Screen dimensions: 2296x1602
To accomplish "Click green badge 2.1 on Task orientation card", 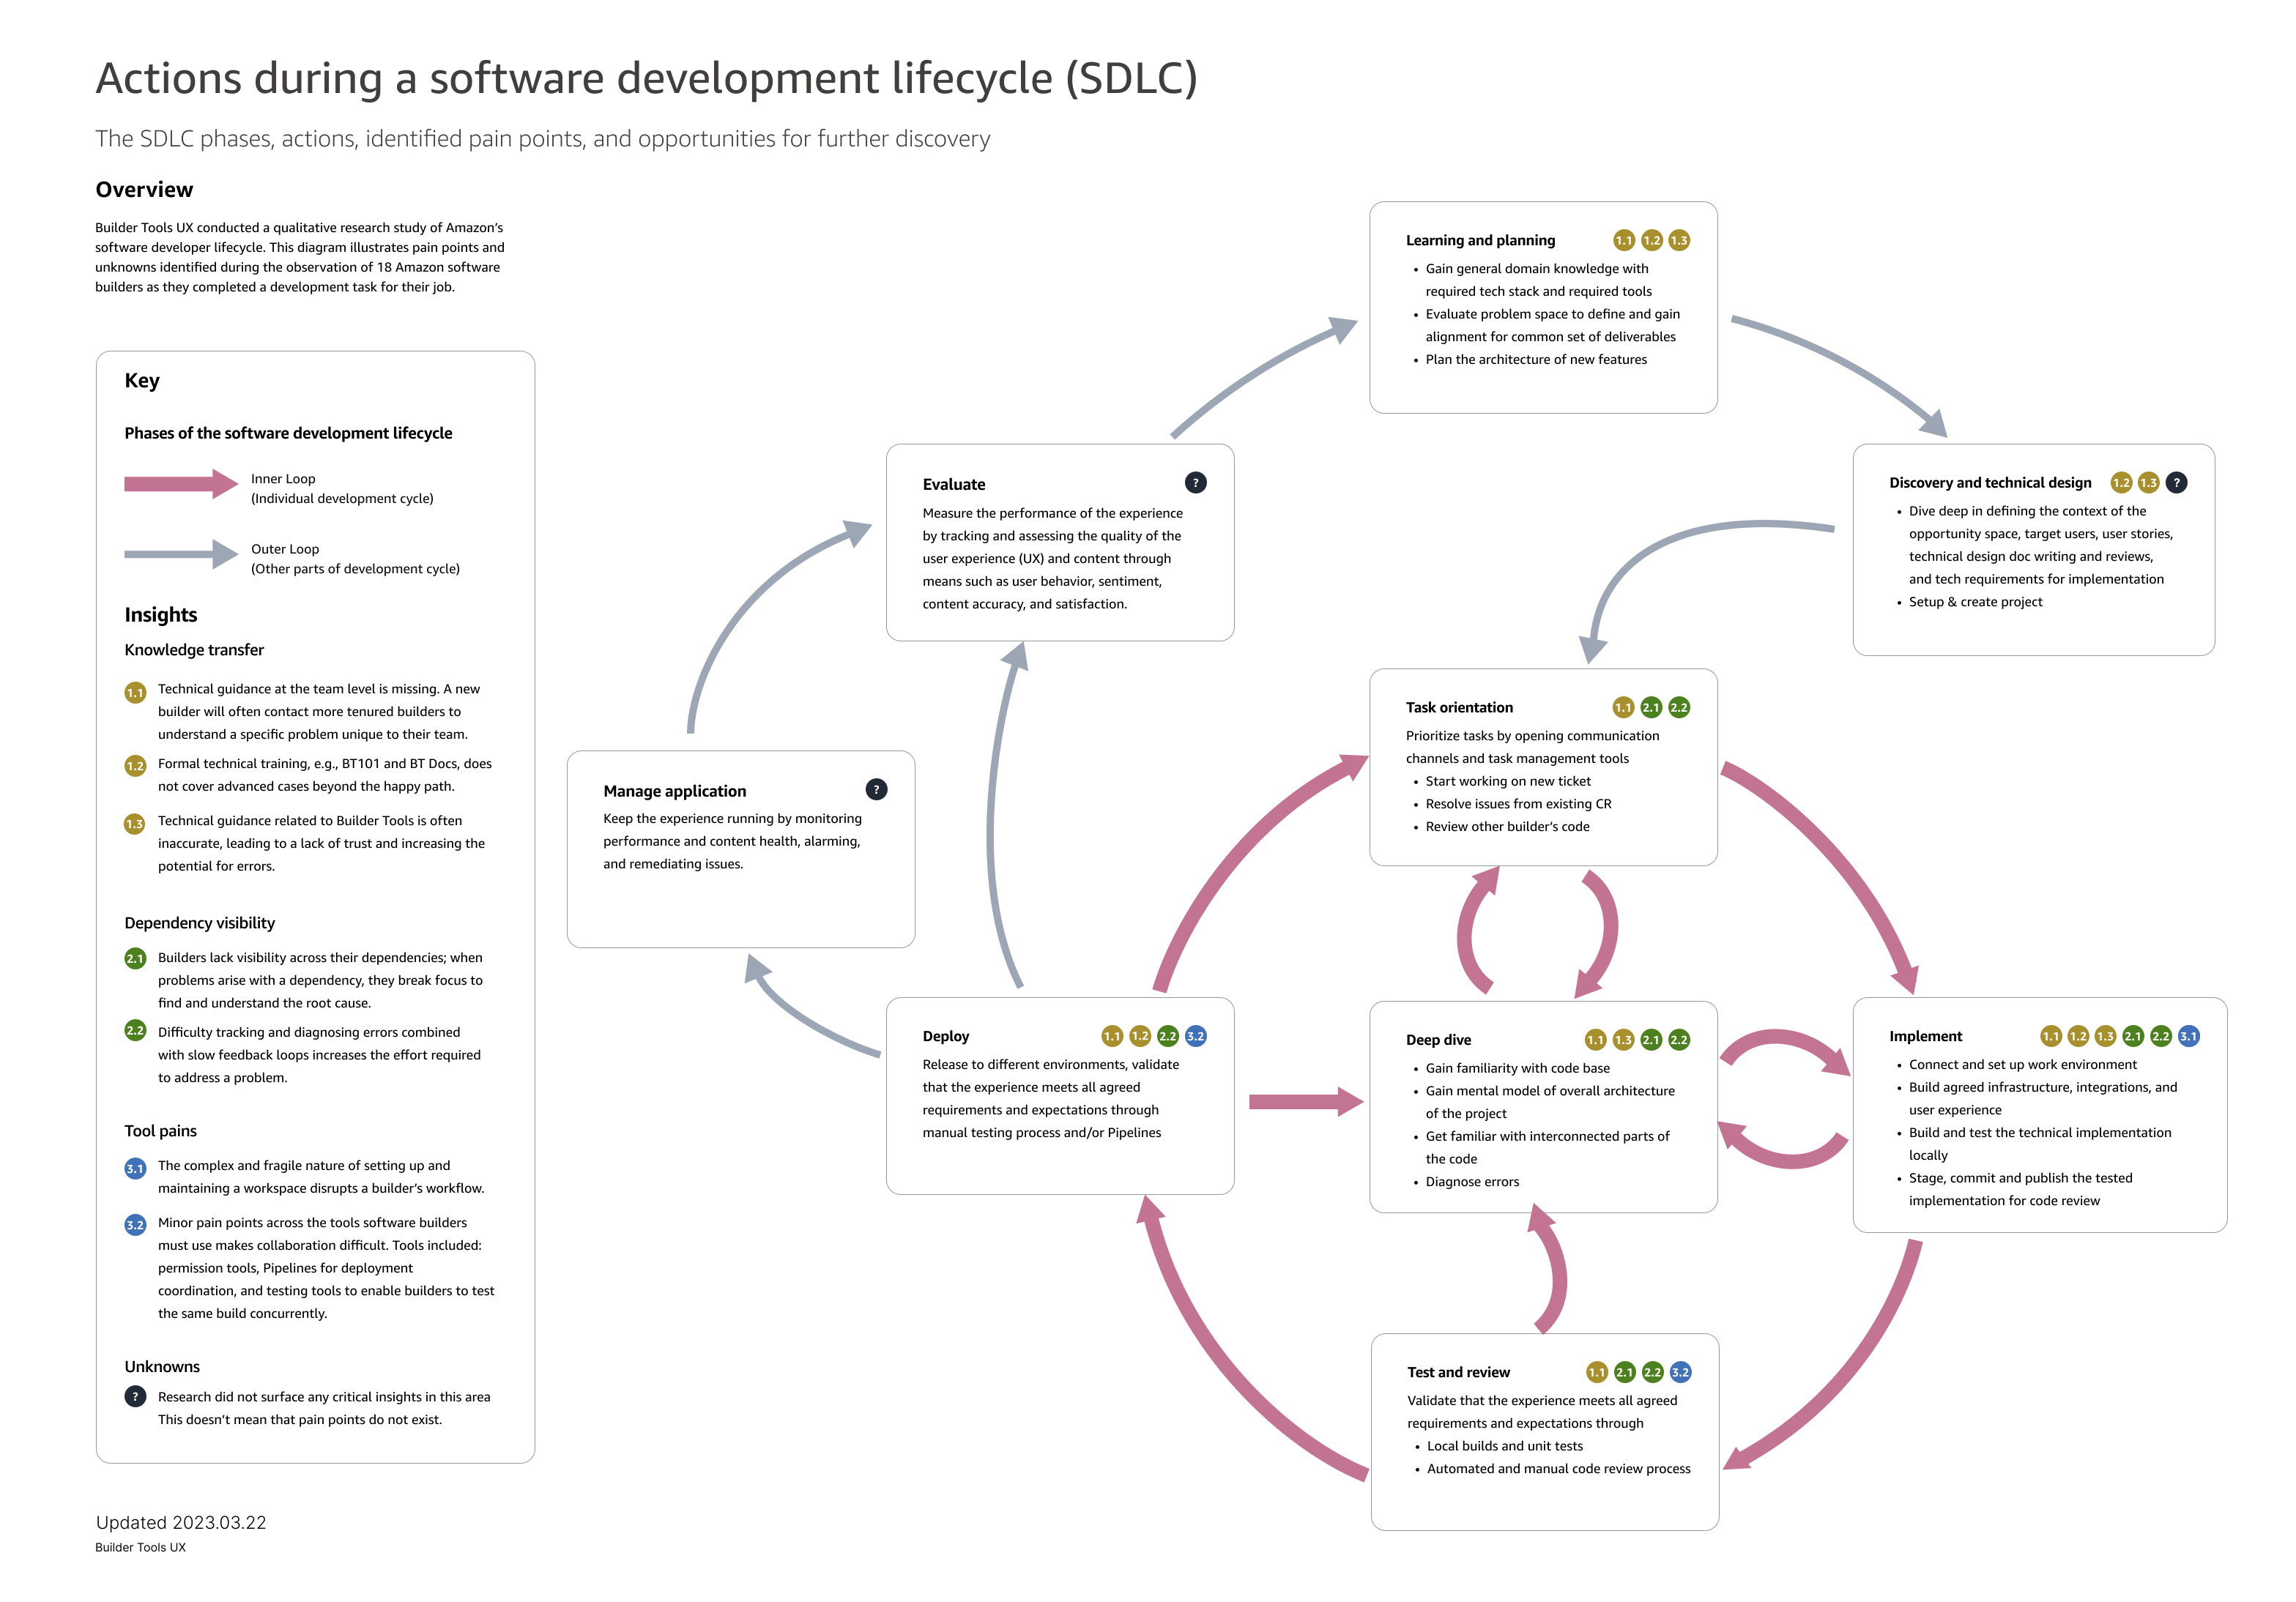I will (x=1652, y=707).
